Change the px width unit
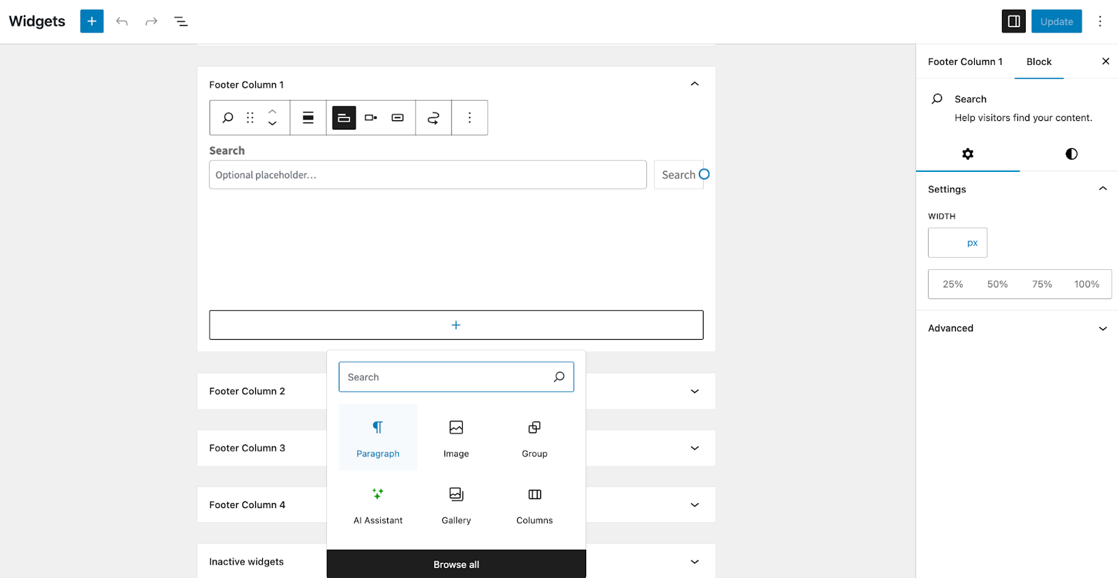This screenshot has height=578, width=1118. point(973,243)
